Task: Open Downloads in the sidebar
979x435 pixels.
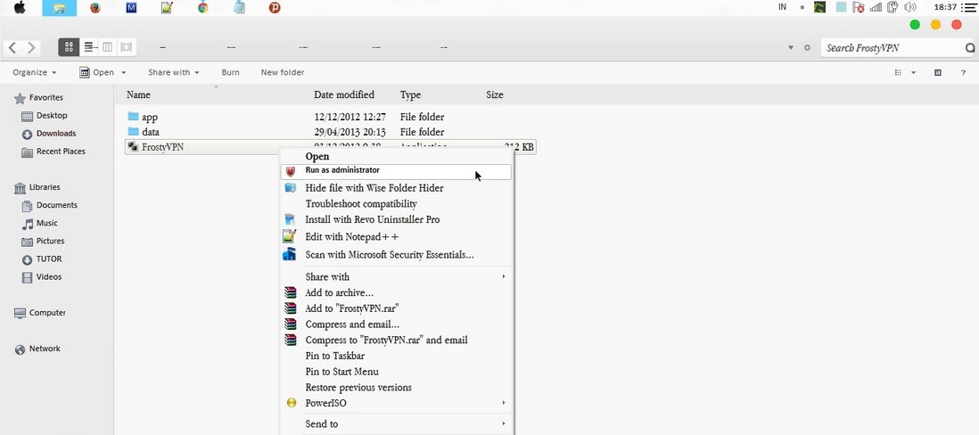Action: pyautogui.click(x=49, y=134)
